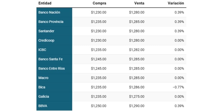
Task: Select ICBC's $1,282.00 venta value
Action: [x=137, y=50]
